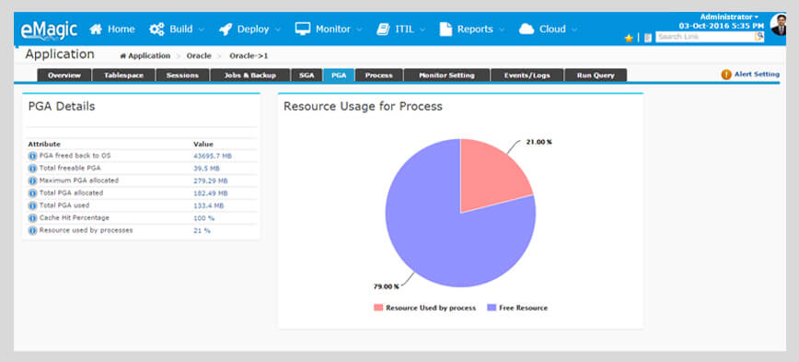Switch to the Sessions tab

coord(182,76)
